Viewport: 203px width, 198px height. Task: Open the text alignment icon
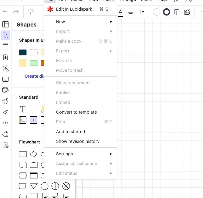point(130,12)
